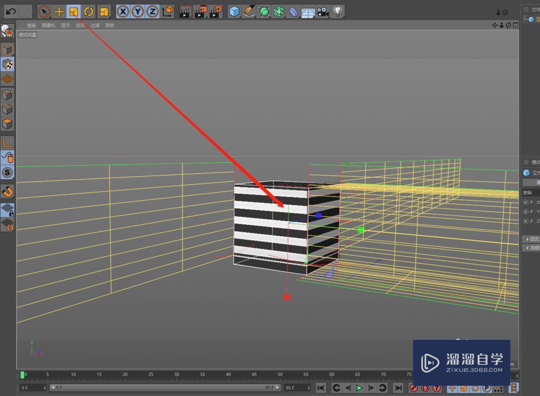Add a Cube primitive object
Viewport: 540px width, 396px height.
pyautogui.click(x=234, y=12)
